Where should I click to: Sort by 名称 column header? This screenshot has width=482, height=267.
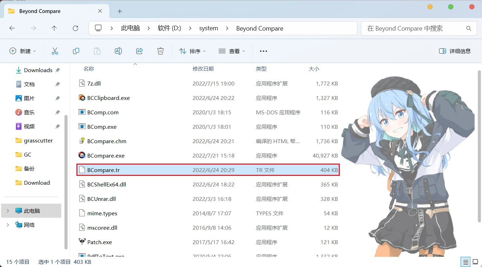[x=89, y=69]
